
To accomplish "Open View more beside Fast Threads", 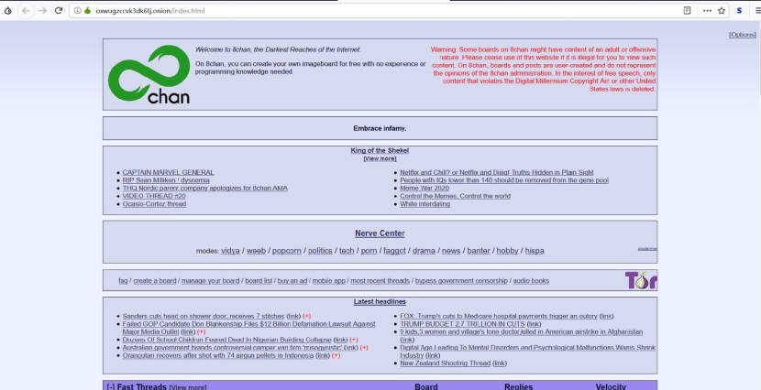I will coord(187,386).
